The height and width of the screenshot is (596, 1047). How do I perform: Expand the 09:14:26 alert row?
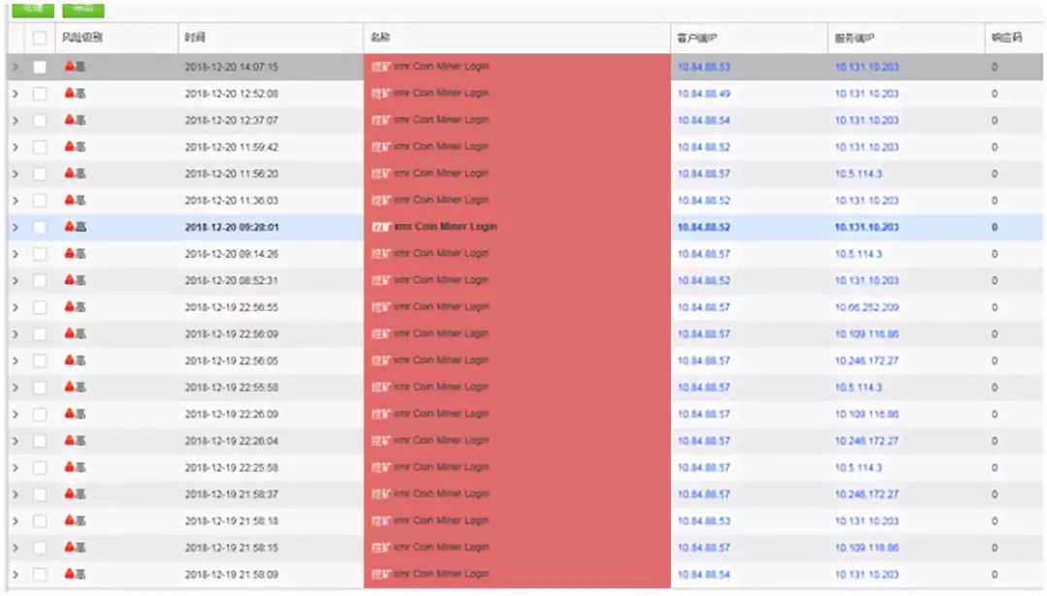pos(16,254)
